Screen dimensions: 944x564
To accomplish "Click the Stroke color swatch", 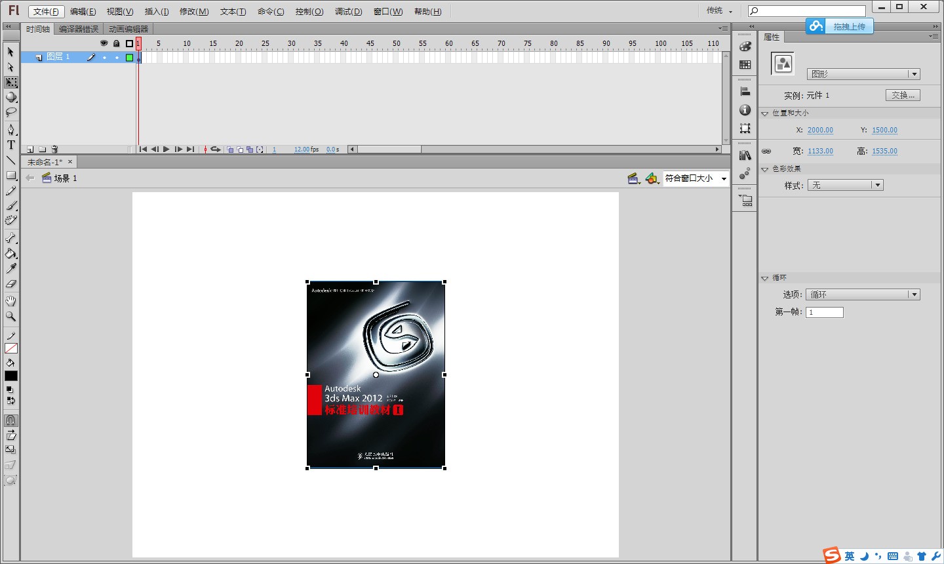I will coord(11,348).
